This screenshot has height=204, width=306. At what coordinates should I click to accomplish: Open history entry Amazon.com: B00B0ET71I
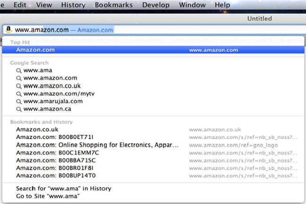point(153,137)
